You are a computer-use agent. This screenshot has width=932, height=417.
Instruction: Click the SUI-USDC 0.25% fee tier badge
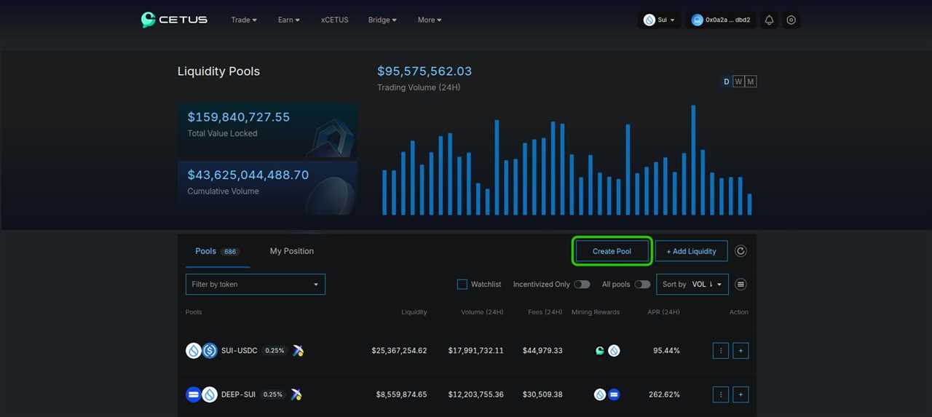pos(275,351)
